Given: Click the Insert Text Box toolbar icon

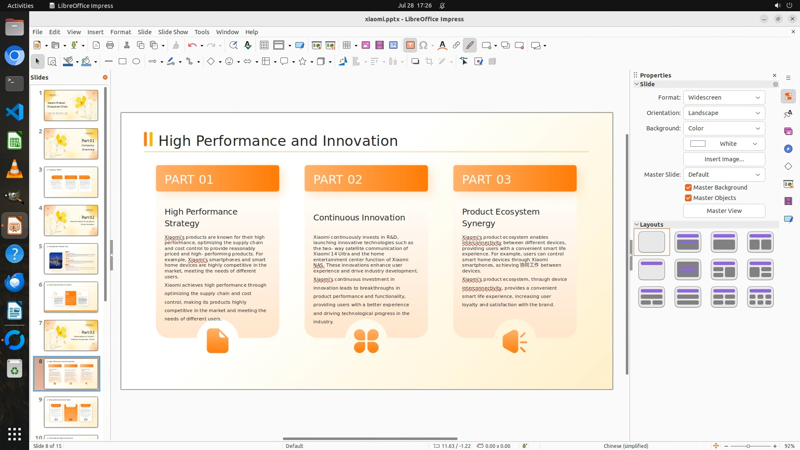Looking at the screenshot, I should [410, 45].
